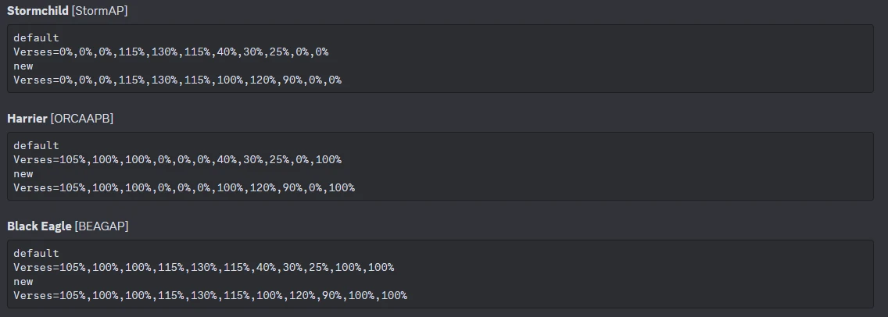888x317 pixels.
Task: Click Black Eagle new Verses line
Action: coord(209,295)
